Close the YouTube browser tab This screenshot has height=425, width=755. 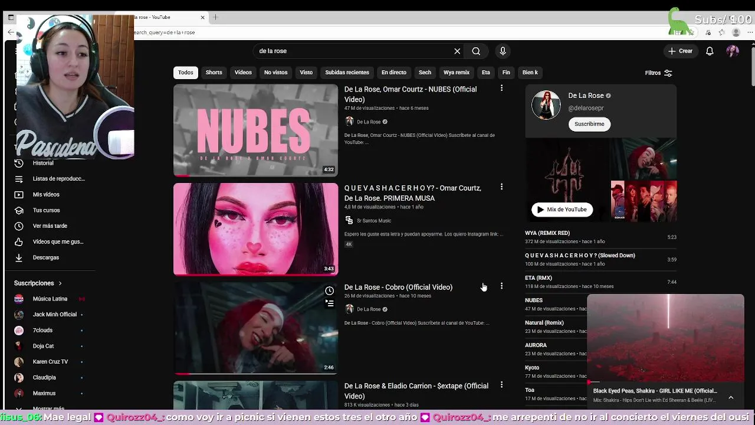click(202, 17)
